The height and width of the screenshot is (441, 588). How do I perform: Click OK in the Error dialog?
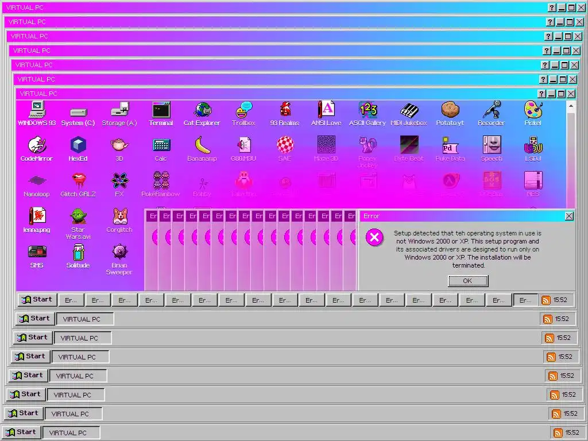468,281
